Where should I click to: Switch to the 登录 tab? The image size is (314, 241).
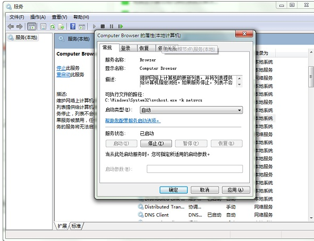(x=126, y=48)
